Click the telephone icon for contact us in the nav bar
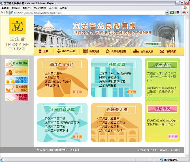 coord(162,51)
